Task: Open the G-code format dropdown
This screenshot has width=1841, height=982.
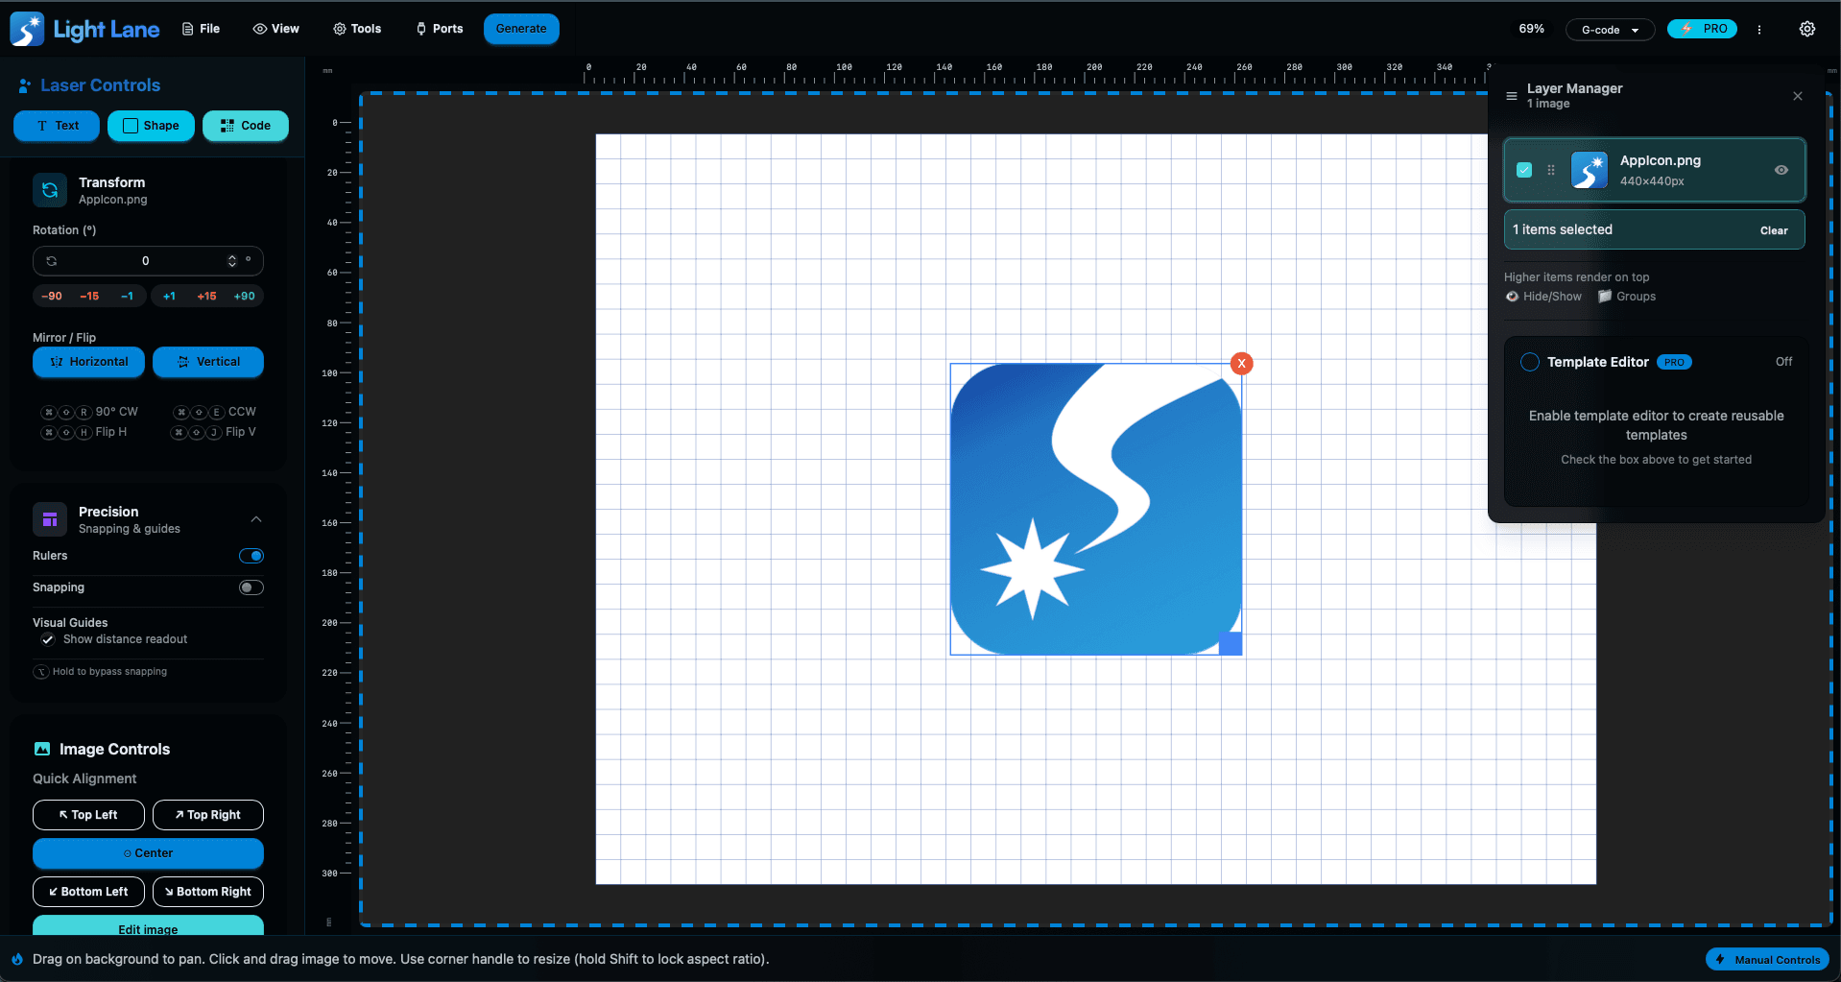Action: tap(1610, 30)
